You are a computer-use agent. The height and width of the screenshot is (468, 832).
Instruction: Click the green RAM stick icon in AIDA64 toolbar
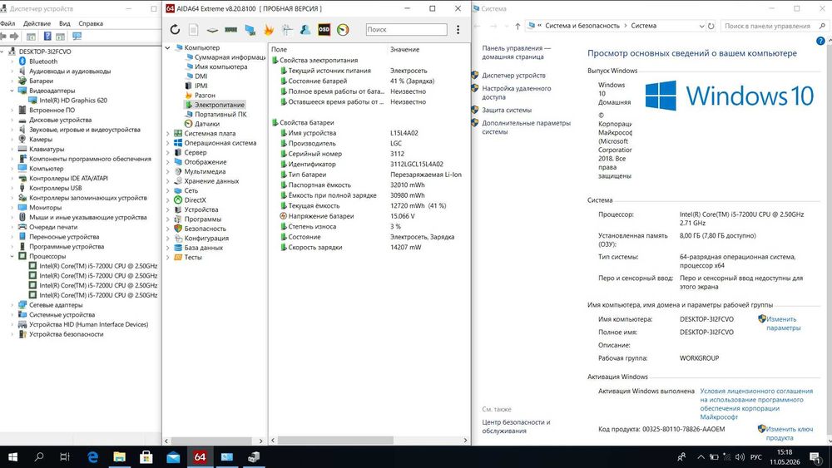click(230, 30)
